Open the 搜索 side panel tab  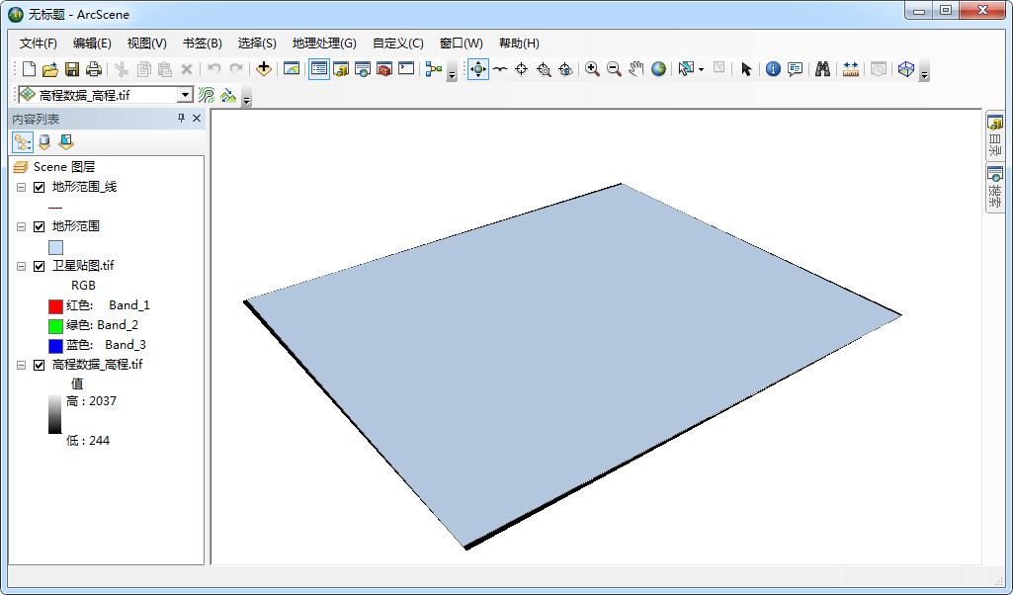995,187
